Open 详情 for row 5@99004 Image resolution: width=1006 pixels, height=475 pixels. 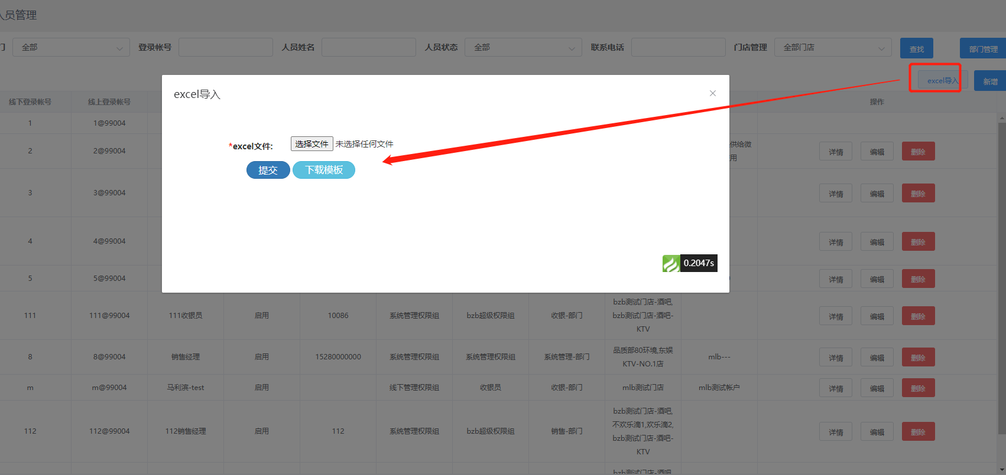tap(836, 279)
